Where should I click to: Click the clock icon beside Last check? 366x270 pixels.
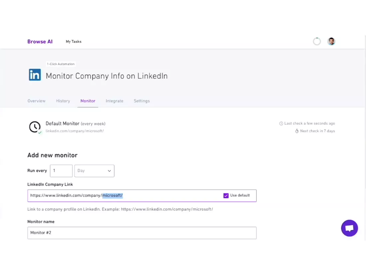(x=281, y=123)
